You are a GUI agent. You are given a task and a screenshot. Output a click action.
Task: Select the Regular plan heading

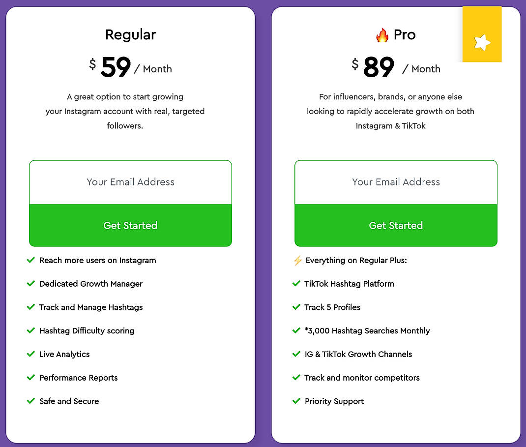pyautogui.click(x=130, y=35)
